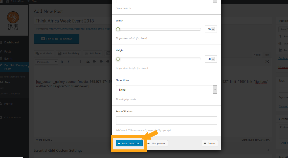Click the Add Form button
Screen dimensions: 288x158
tap(93, 53)
